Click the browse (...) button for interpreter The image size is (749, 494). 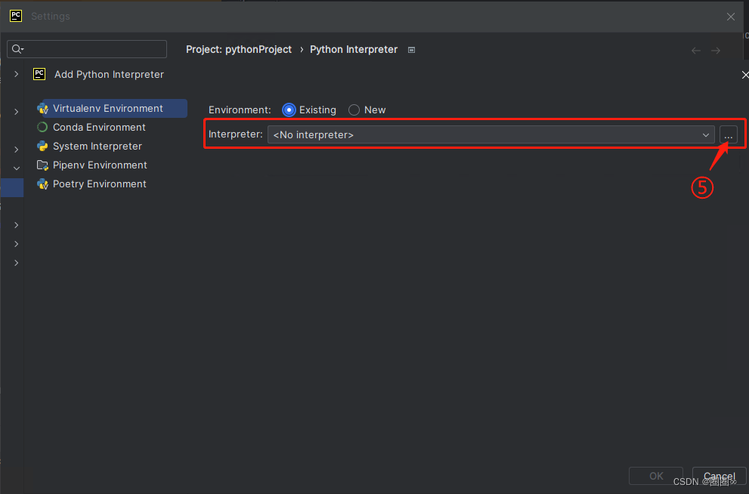point(729,134)
